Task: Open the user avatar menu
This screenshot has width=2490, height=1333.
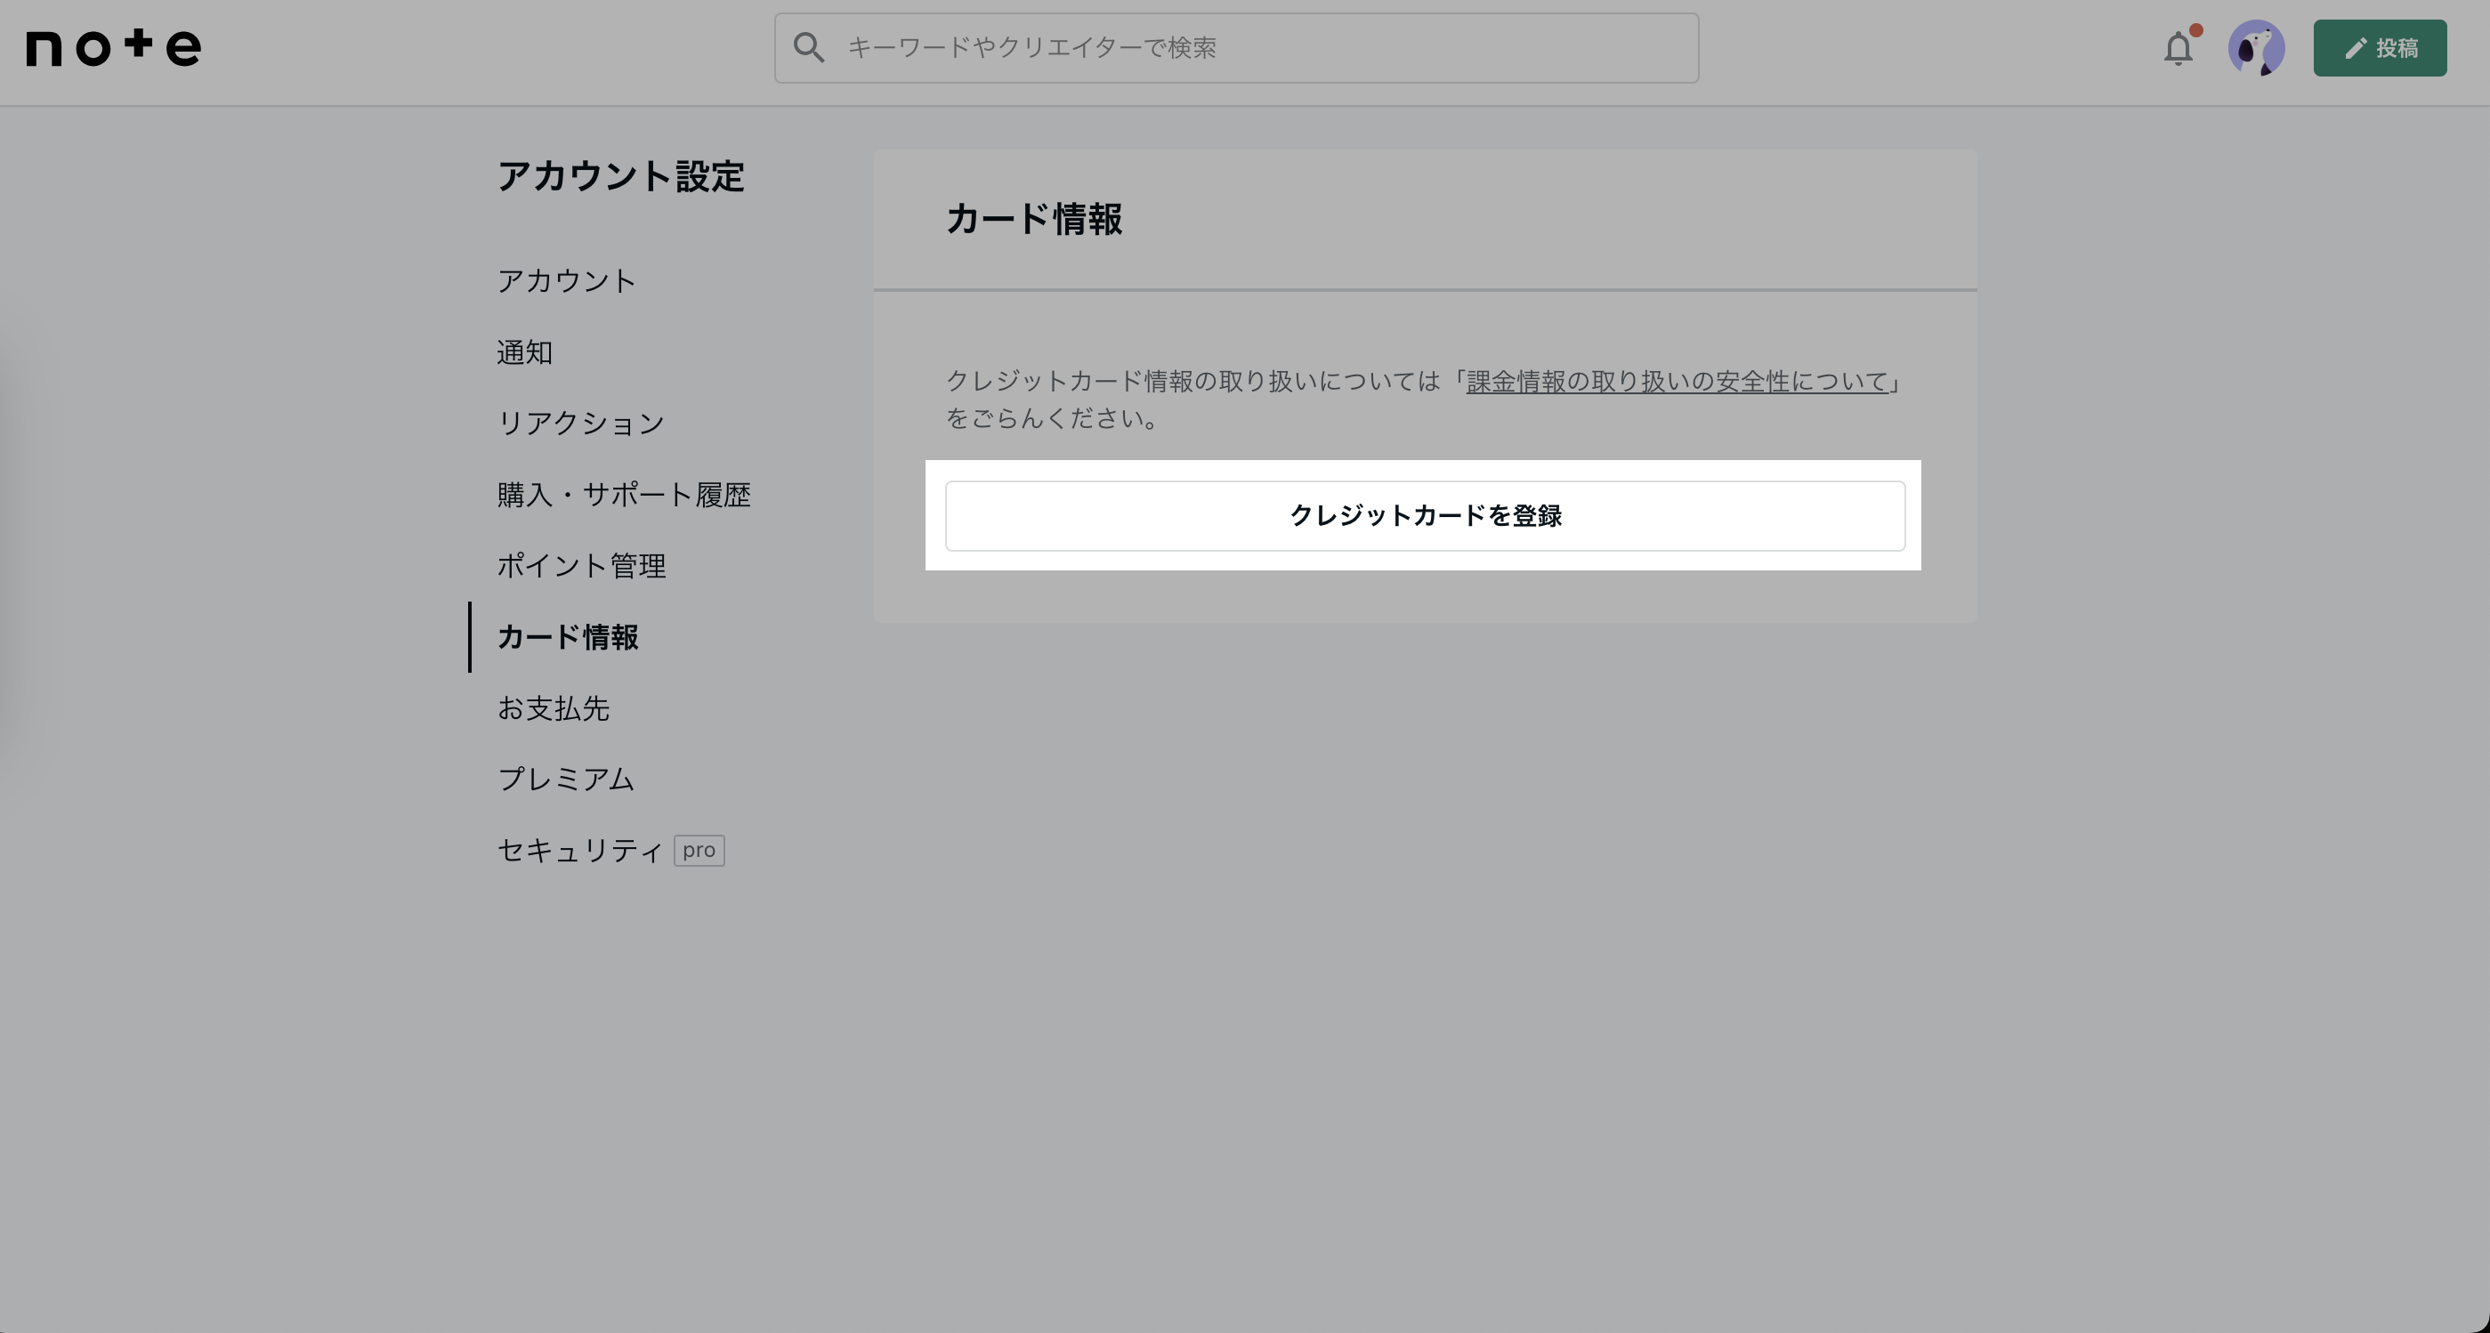Action: pos(2256,48)
